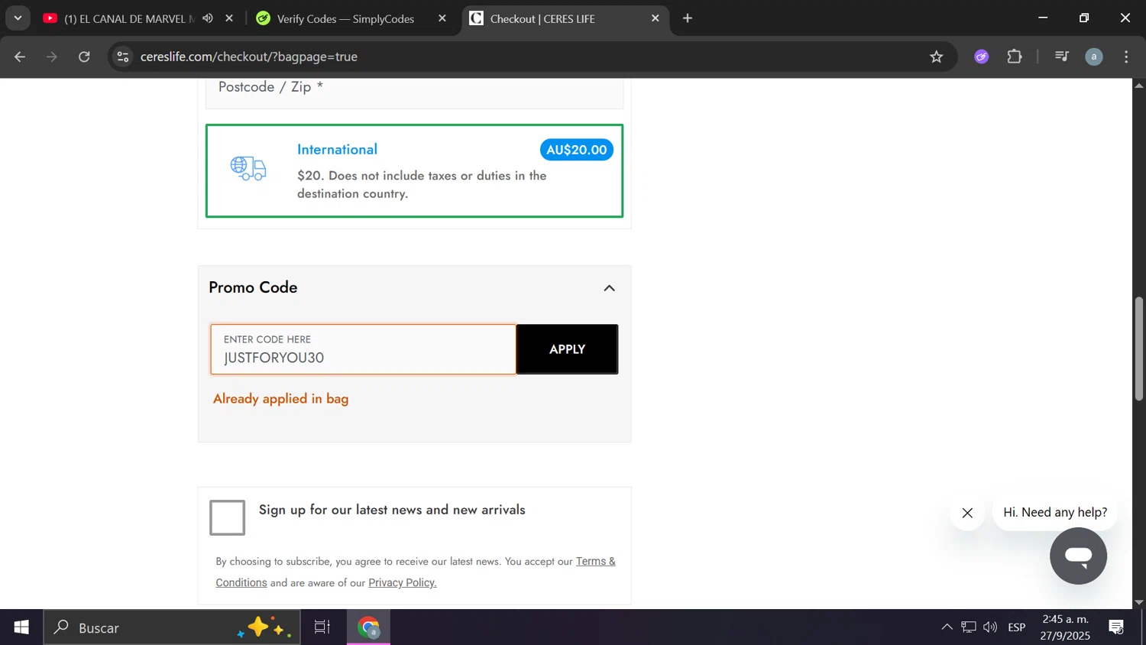
Task: Show hidden system tray icons
Action: tap(947, 627)
